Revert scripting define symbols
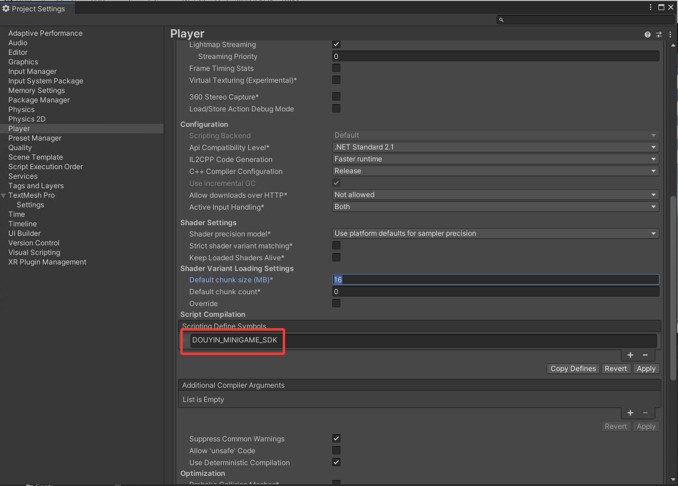678x486 pixels. tap(615, 369)
